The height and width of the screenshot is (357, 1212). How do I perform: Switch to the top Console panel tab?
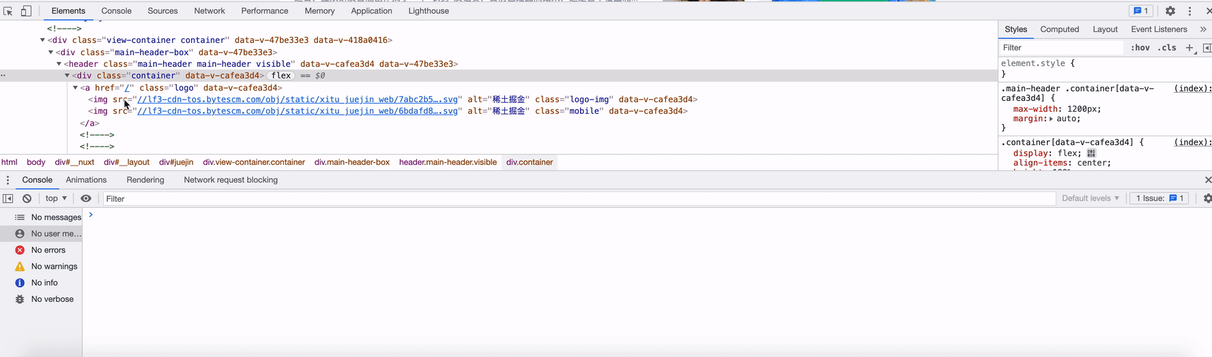[x=116, y=11]
